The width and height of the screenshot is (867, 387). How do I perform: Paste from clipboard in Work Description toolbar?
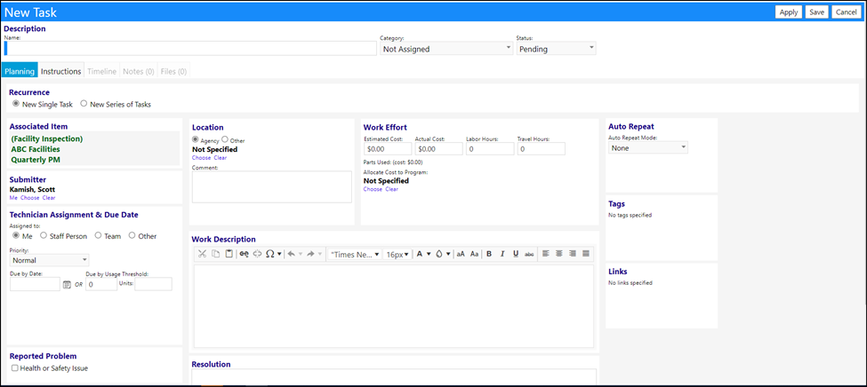[229, 254]
